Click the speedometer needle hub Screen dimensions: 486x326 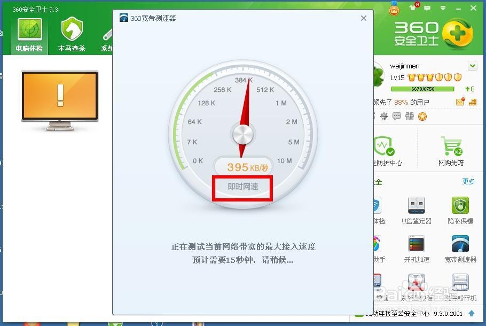tap(243, 135)
